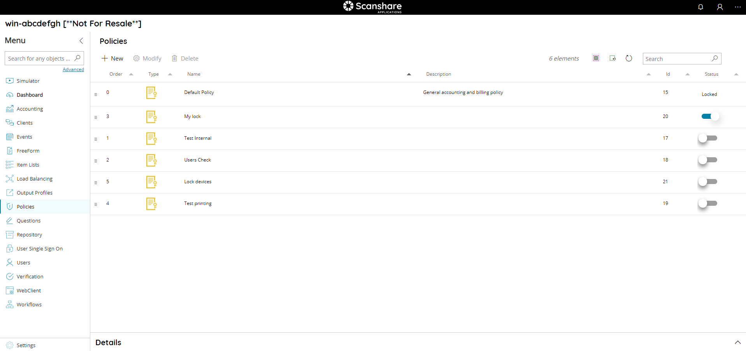Click the select all grid icon
The width and height of the screenshot is (746, 351).
[x=596, y=58]
